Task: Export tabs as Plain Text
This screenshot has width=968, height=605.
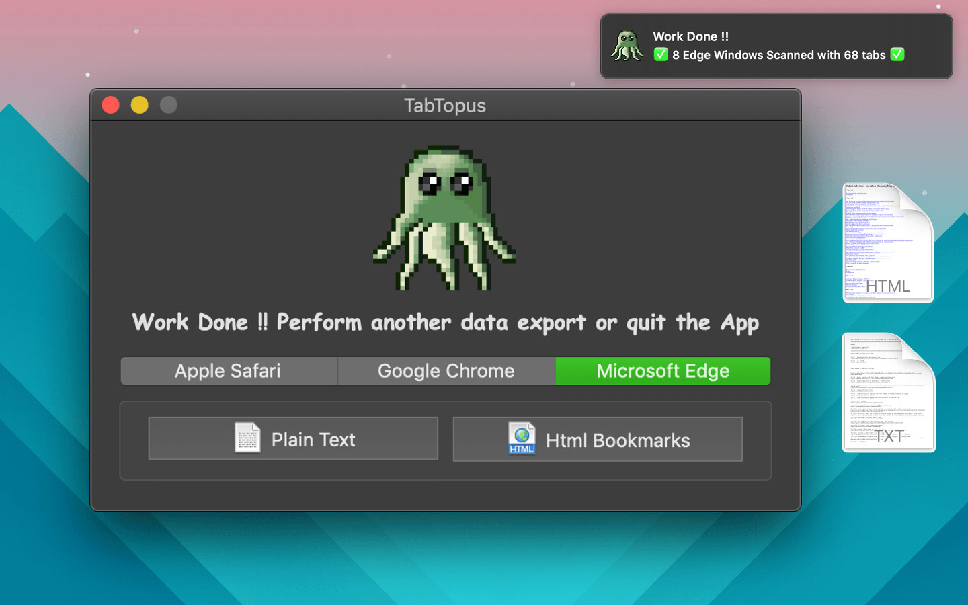Action: tap(293, 439)
